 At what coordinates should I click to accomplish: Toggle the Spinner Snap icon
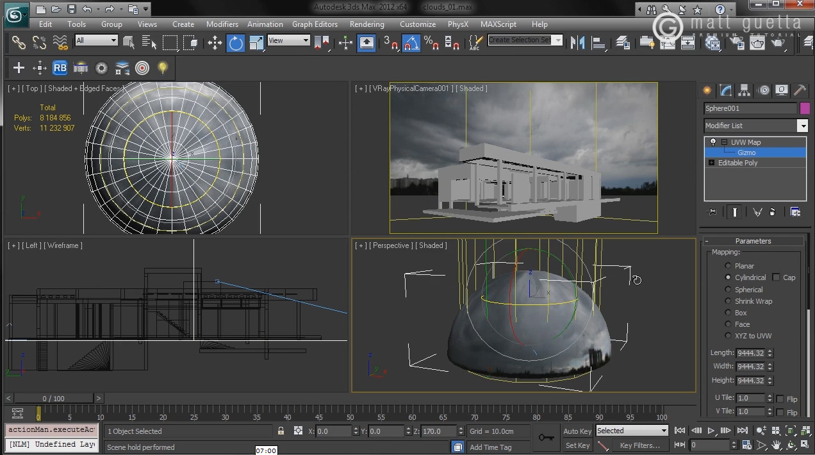pyautogui.click(x=452, y=43)
